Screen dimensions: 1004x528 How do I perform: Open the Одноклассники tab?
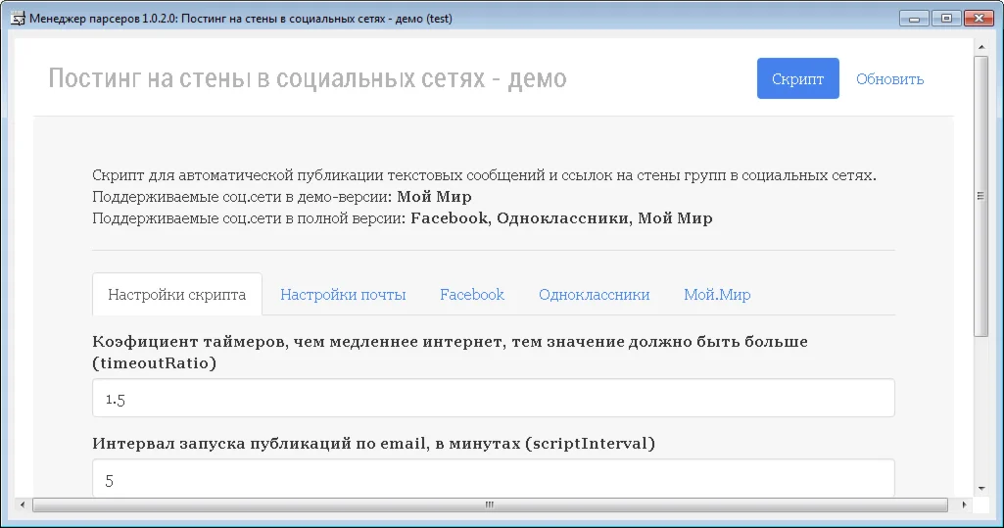coord(594,295)
